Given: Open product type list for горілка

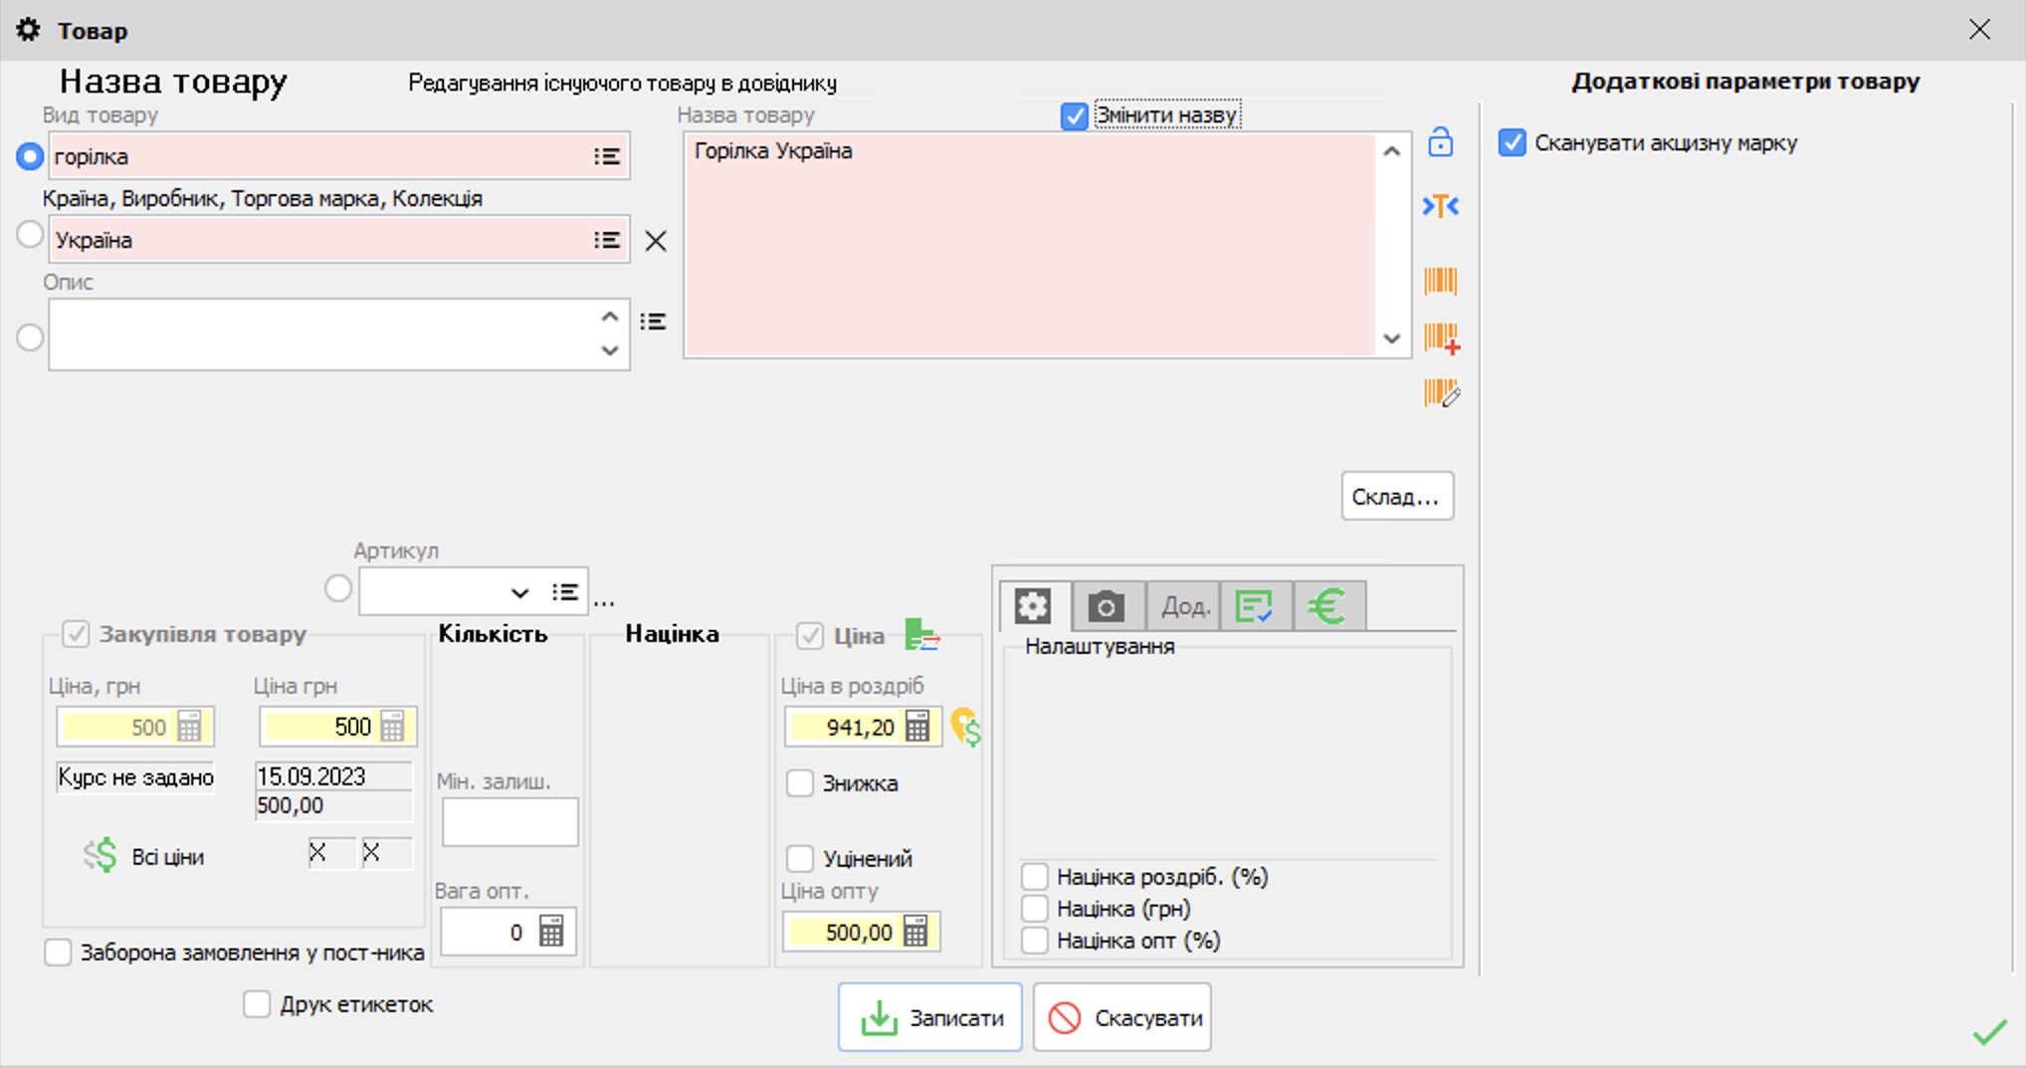Looking at the screenshot, I should coord(606,156).
